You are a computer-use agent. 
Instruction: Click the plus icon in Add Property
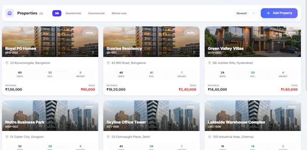click(268, 13)
